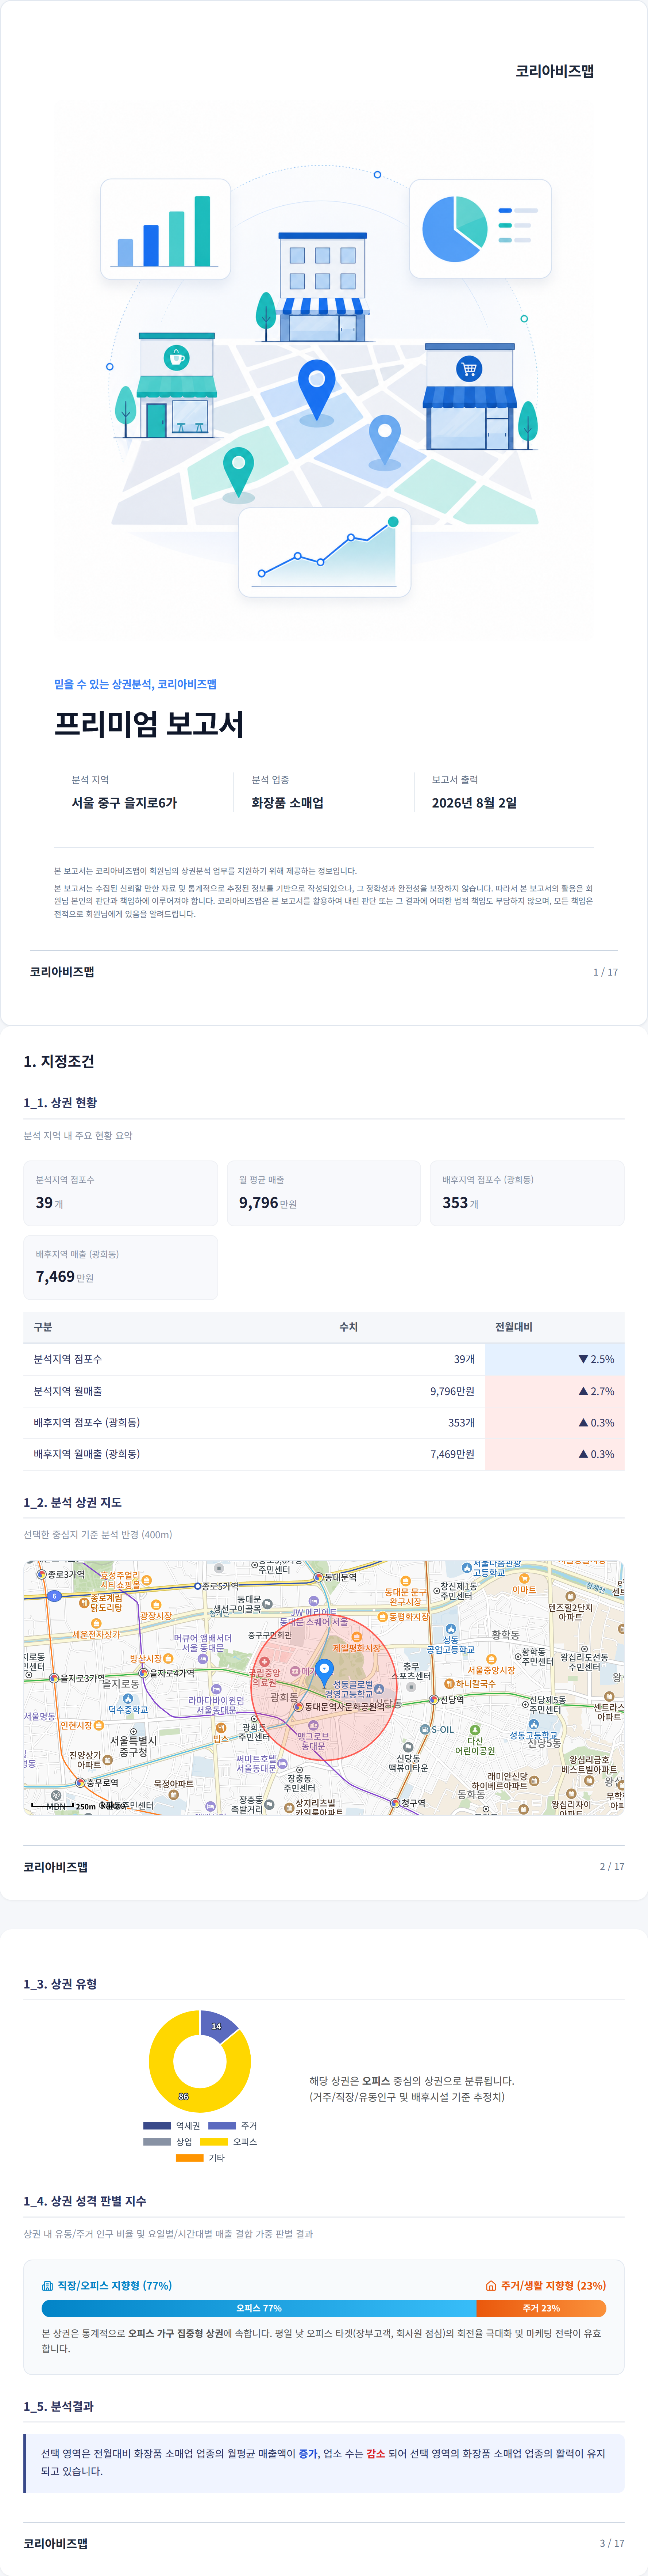Click the 2 / 17 page number
This screenshot has height=2576, width=648.
tap(612, 1866)
